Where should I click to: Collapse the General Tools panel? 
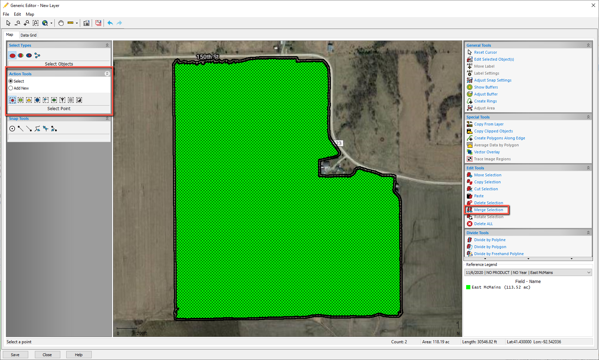point(588,45)
